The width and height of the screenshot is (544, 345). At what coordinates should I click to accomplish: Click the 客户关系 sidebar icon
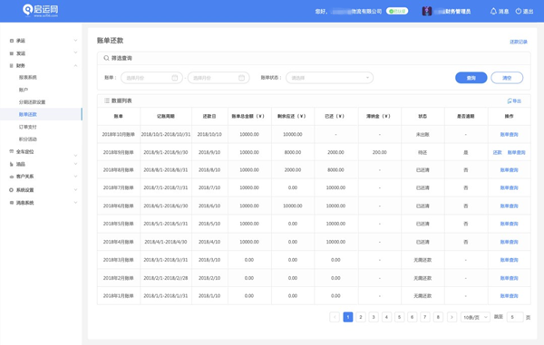(x=12, y=177)
